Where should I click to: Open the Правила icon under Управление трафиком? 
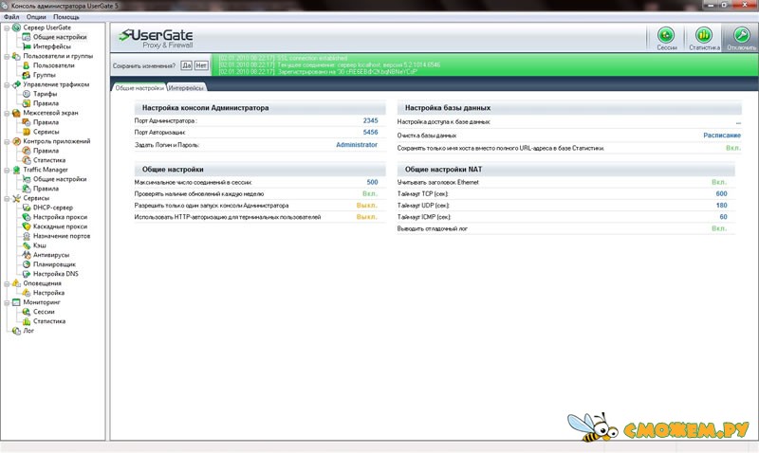(x=27, y=103)
